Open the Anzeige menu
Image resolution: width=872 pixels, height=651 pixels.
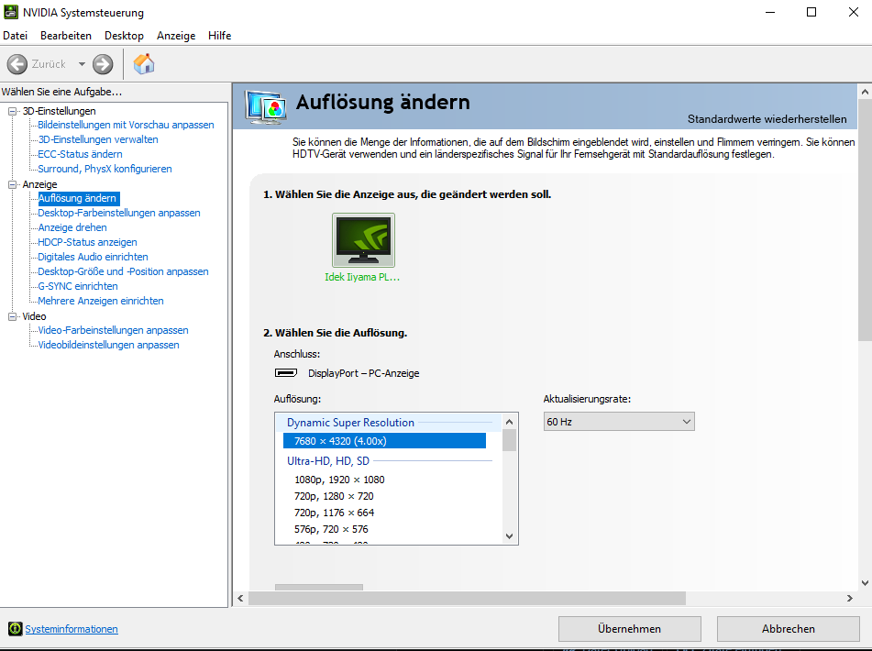[176, 36]
